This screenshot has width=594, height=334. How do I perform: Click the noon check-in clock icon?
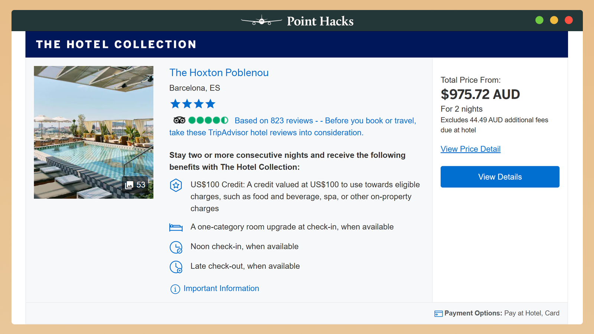tap(176, 247)
